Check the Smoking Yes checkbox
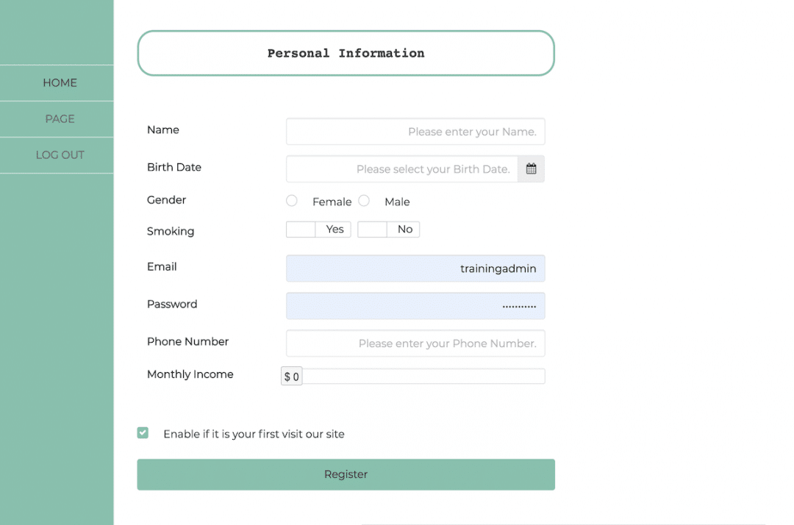794x525 pixels. tap(300, 229)
